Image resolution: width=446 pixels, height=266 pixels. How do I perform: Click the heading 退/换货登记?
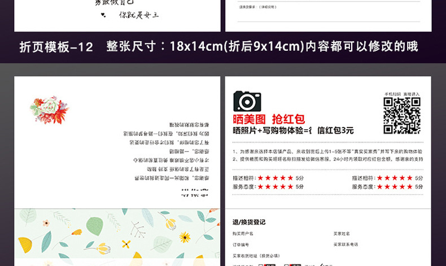(249, 222)
